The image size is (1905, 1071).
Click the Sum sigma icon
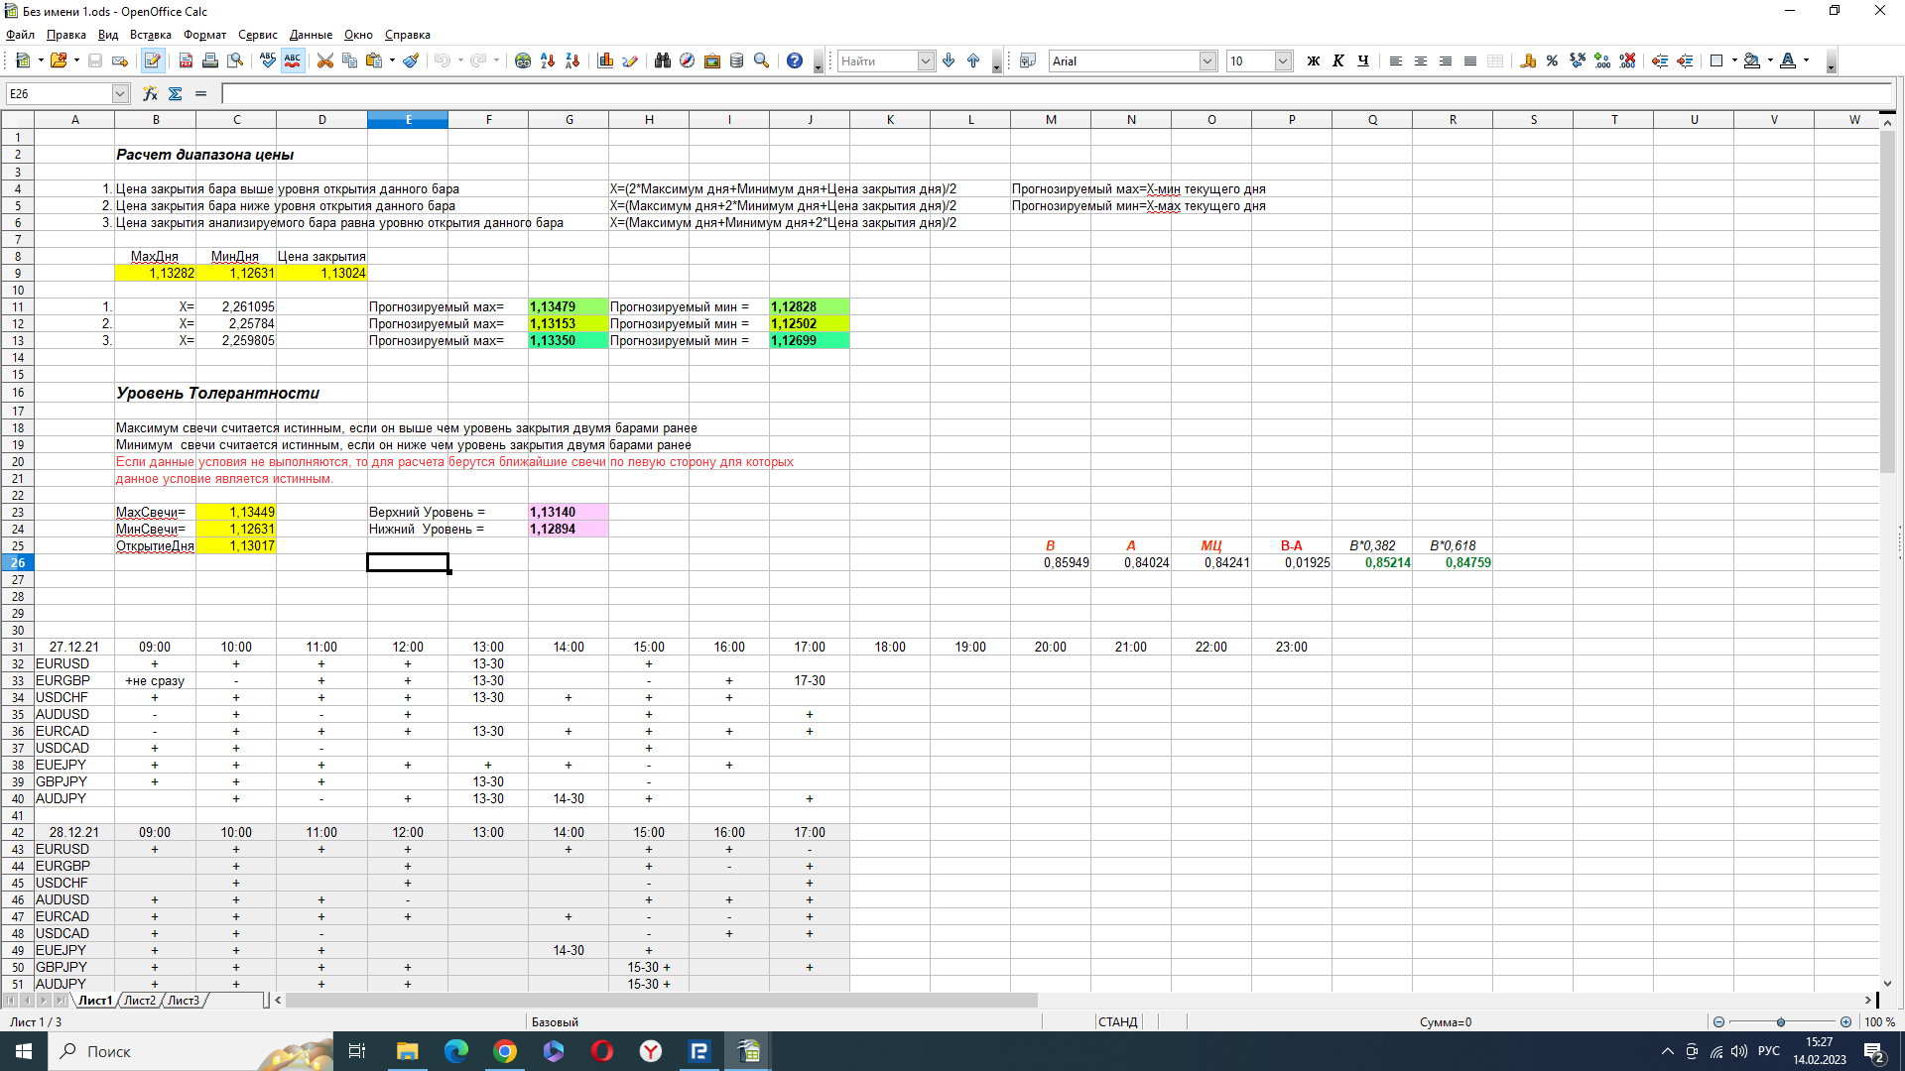(176, 94)
